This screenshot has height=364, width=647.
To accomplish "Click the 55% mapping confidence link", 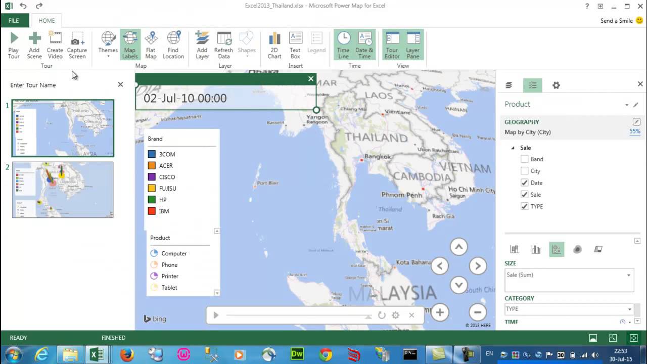I will click(x=635, y=131).
